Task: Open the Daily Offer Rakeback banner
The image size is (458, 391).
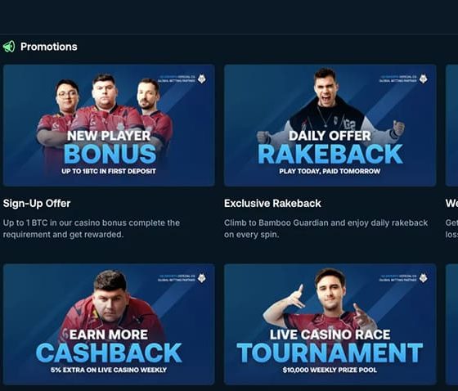Action: point(330,125)
